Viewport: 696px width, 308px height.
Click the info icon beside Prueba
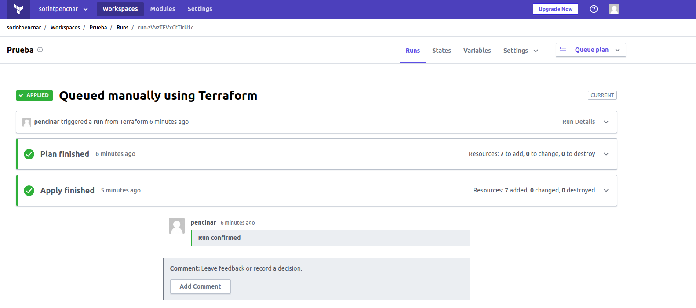[x=40, y=50]
